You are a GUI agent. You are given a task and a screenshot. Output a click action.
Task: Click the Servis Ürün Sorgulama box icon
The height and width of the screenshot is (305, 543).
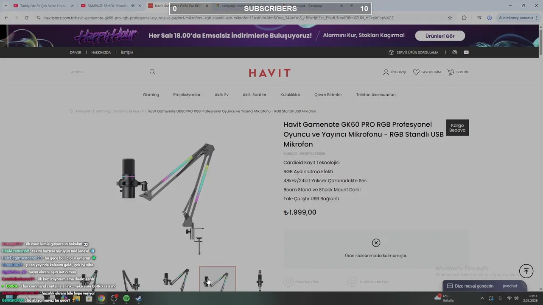391,52
